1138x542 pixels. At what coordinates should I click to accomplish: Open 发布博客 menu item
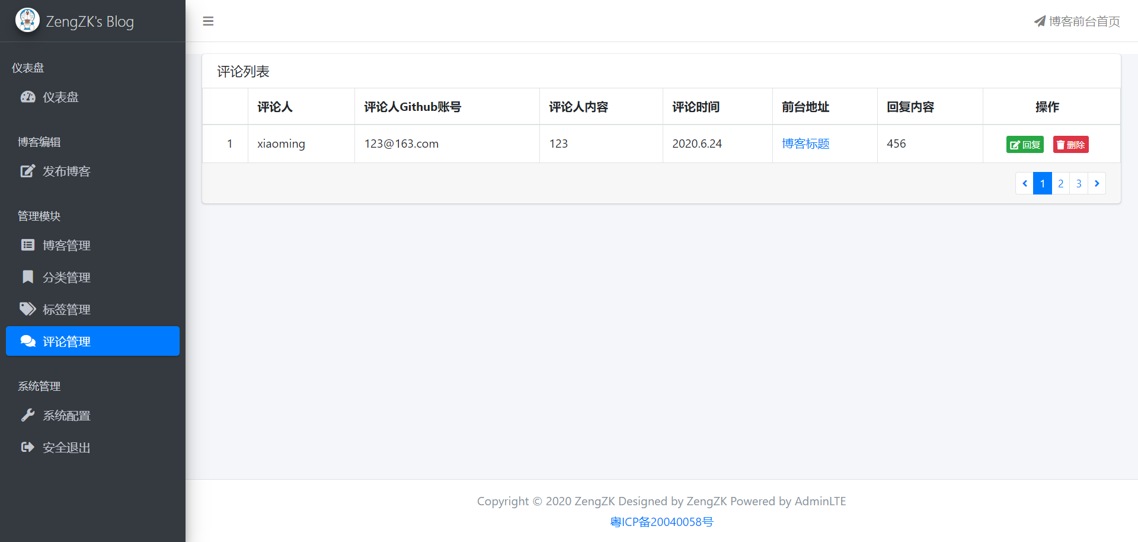pyautogui.click(x=92, y=171)
